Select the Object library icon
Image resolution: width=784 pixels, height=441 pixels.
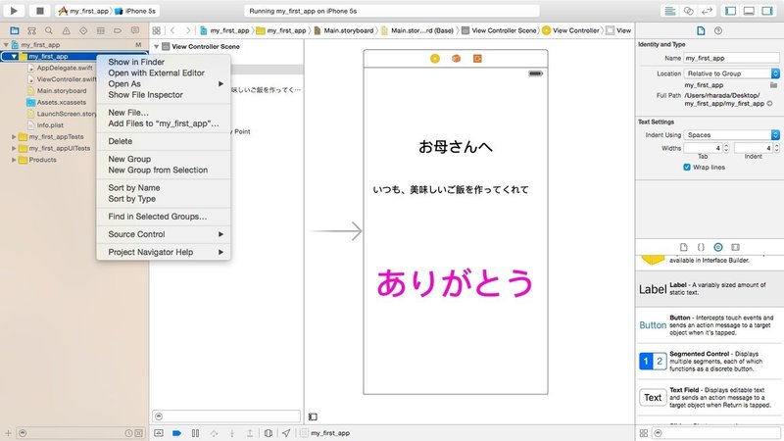(718, 247)
